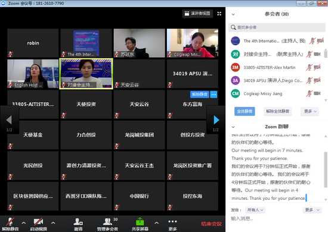The width and height of the screenshot is (328, 232).
Task: Toggle camera icon for 对接会主持 participant
Action: pos(317,54)
